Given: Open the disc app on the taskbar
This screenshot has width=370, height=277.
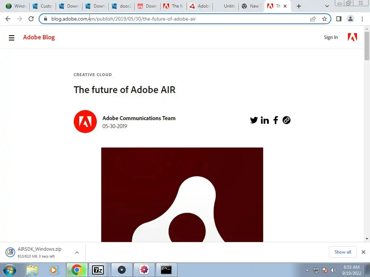Looking at the screenshot, I should pyautogui.click(x=122, y=270).
